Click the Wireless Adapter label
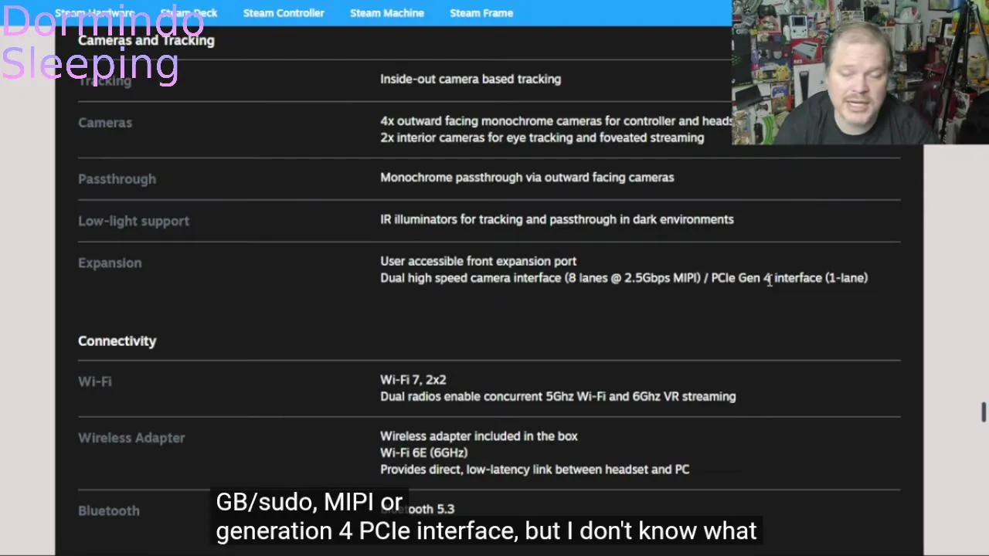 point(131,438)
